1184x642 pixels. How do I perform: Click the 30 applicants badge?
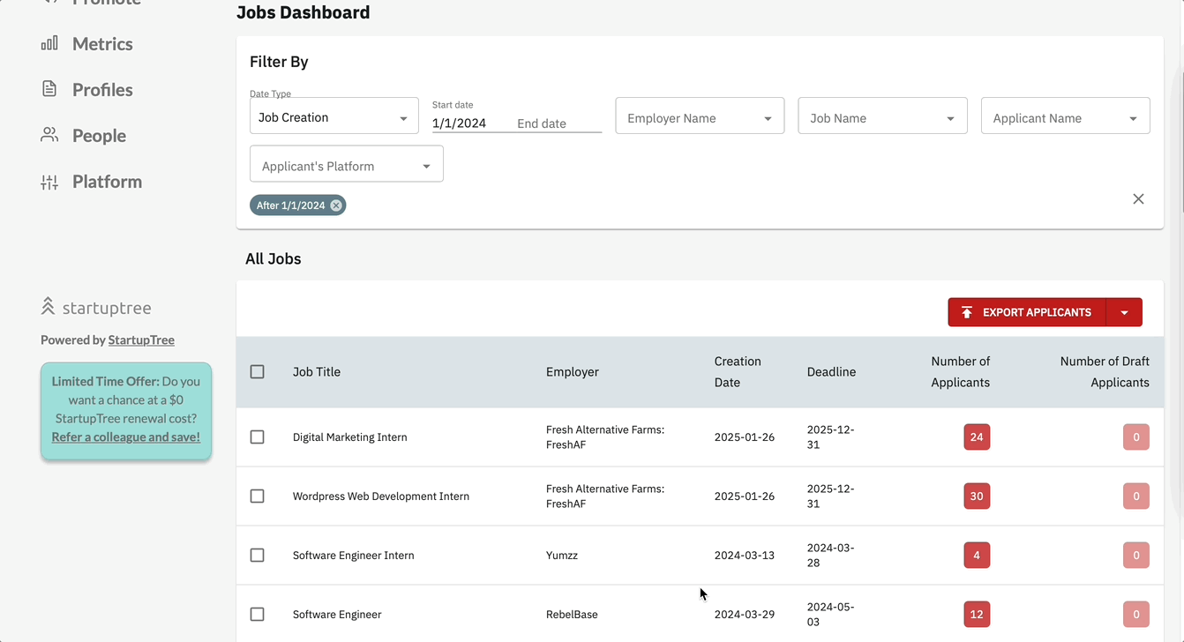click(977, 496)
